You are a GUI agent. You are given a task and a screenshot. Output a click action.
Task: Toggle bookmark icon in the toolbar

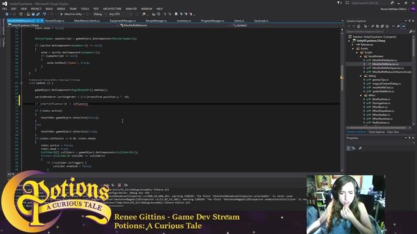point(176,14)
